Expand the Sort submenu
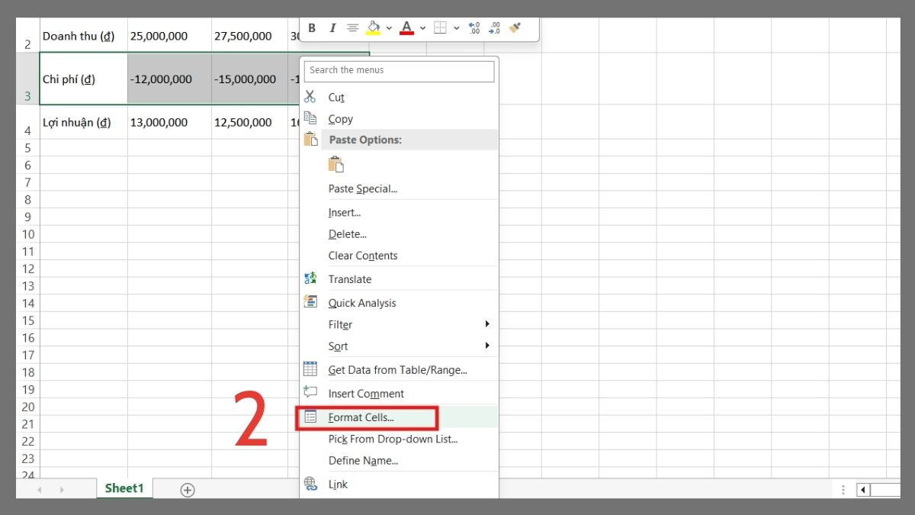The height and width of the screenshot is (515, 915). point(488,346)
